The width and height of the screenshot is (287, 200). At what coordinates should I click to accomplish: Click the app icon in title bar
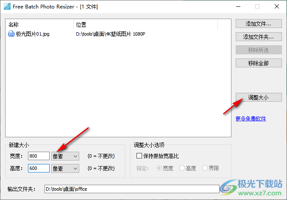7,7
